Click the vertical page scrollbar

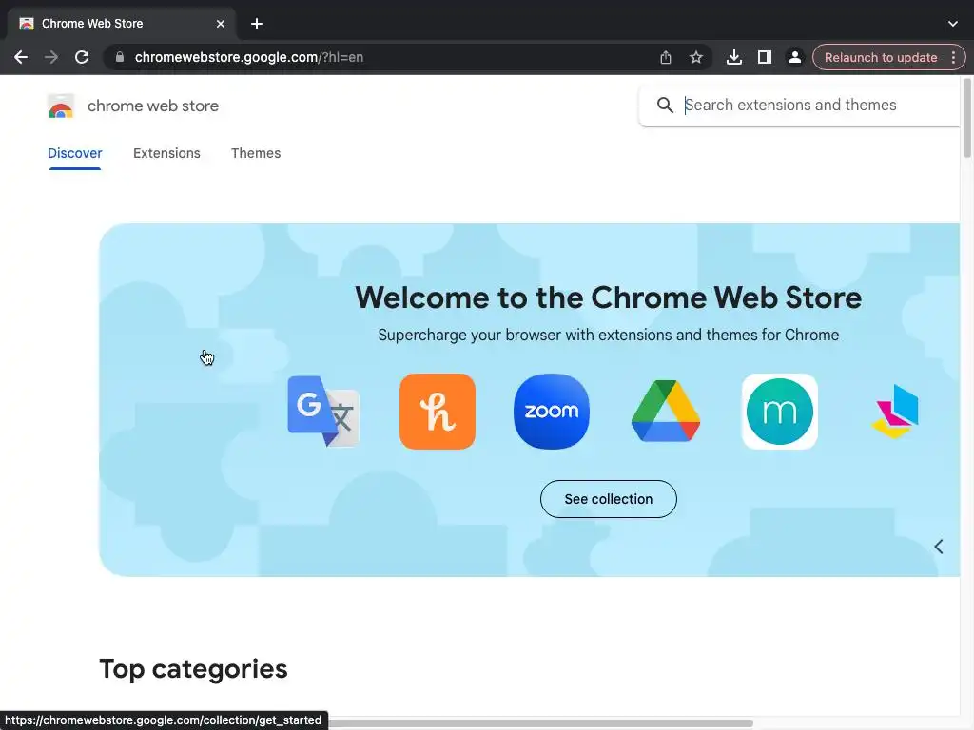[967, 117]
